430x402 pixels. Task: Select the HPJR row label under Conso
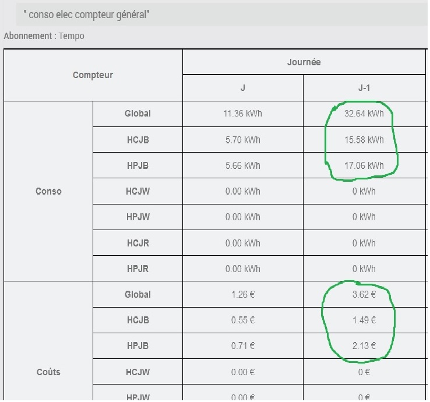tap(138, 269)
